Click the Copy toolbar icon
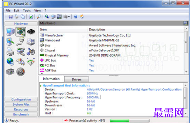190x123 pixels. (23, 17)
